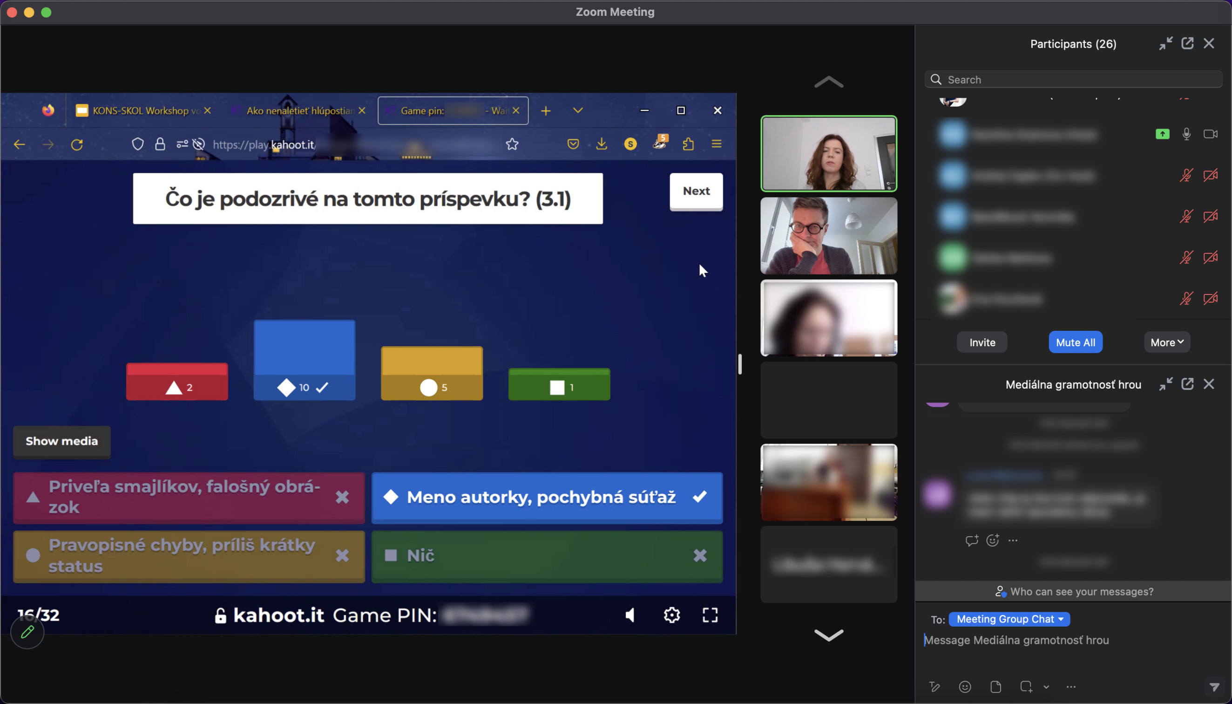Show next video thumbnails with down chevron
Image resolution: width=1232 pixels, height=704 pixels.
(829, 635)
